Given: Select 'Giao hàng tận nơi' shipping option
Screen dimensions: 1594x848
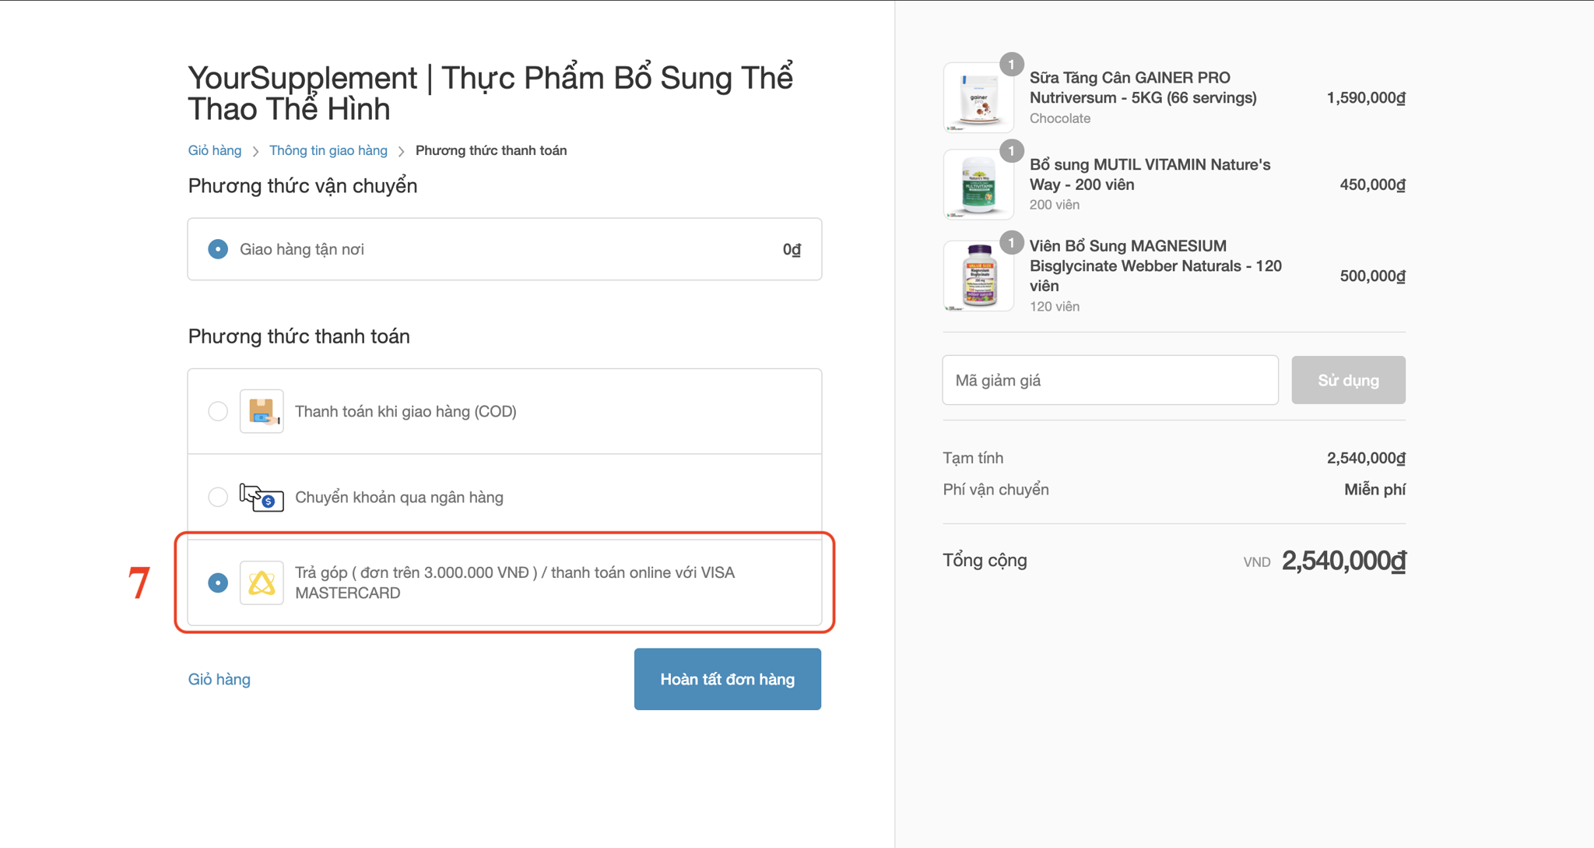Looking at the screenshot, I should [x=218, y=249].
